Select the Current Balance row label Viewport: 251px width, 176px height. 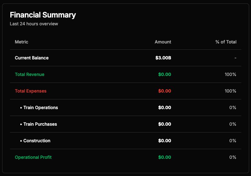[x=32, y=58]
